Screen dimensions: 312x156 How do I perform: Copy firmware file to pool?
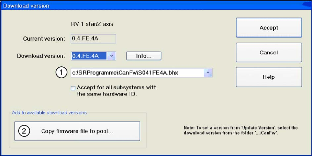coord(77,131)
